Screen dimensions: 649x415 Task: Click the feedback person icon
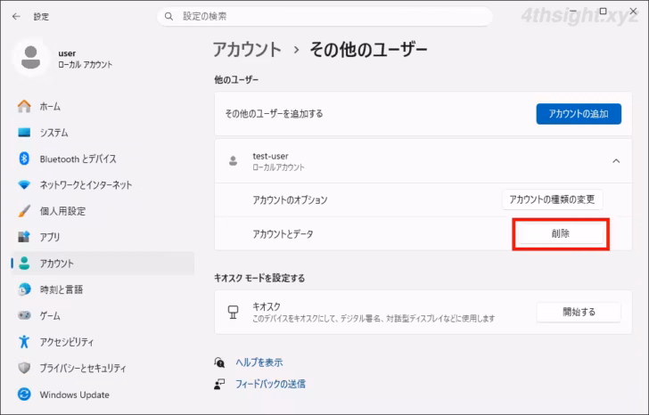coord(219,384)
